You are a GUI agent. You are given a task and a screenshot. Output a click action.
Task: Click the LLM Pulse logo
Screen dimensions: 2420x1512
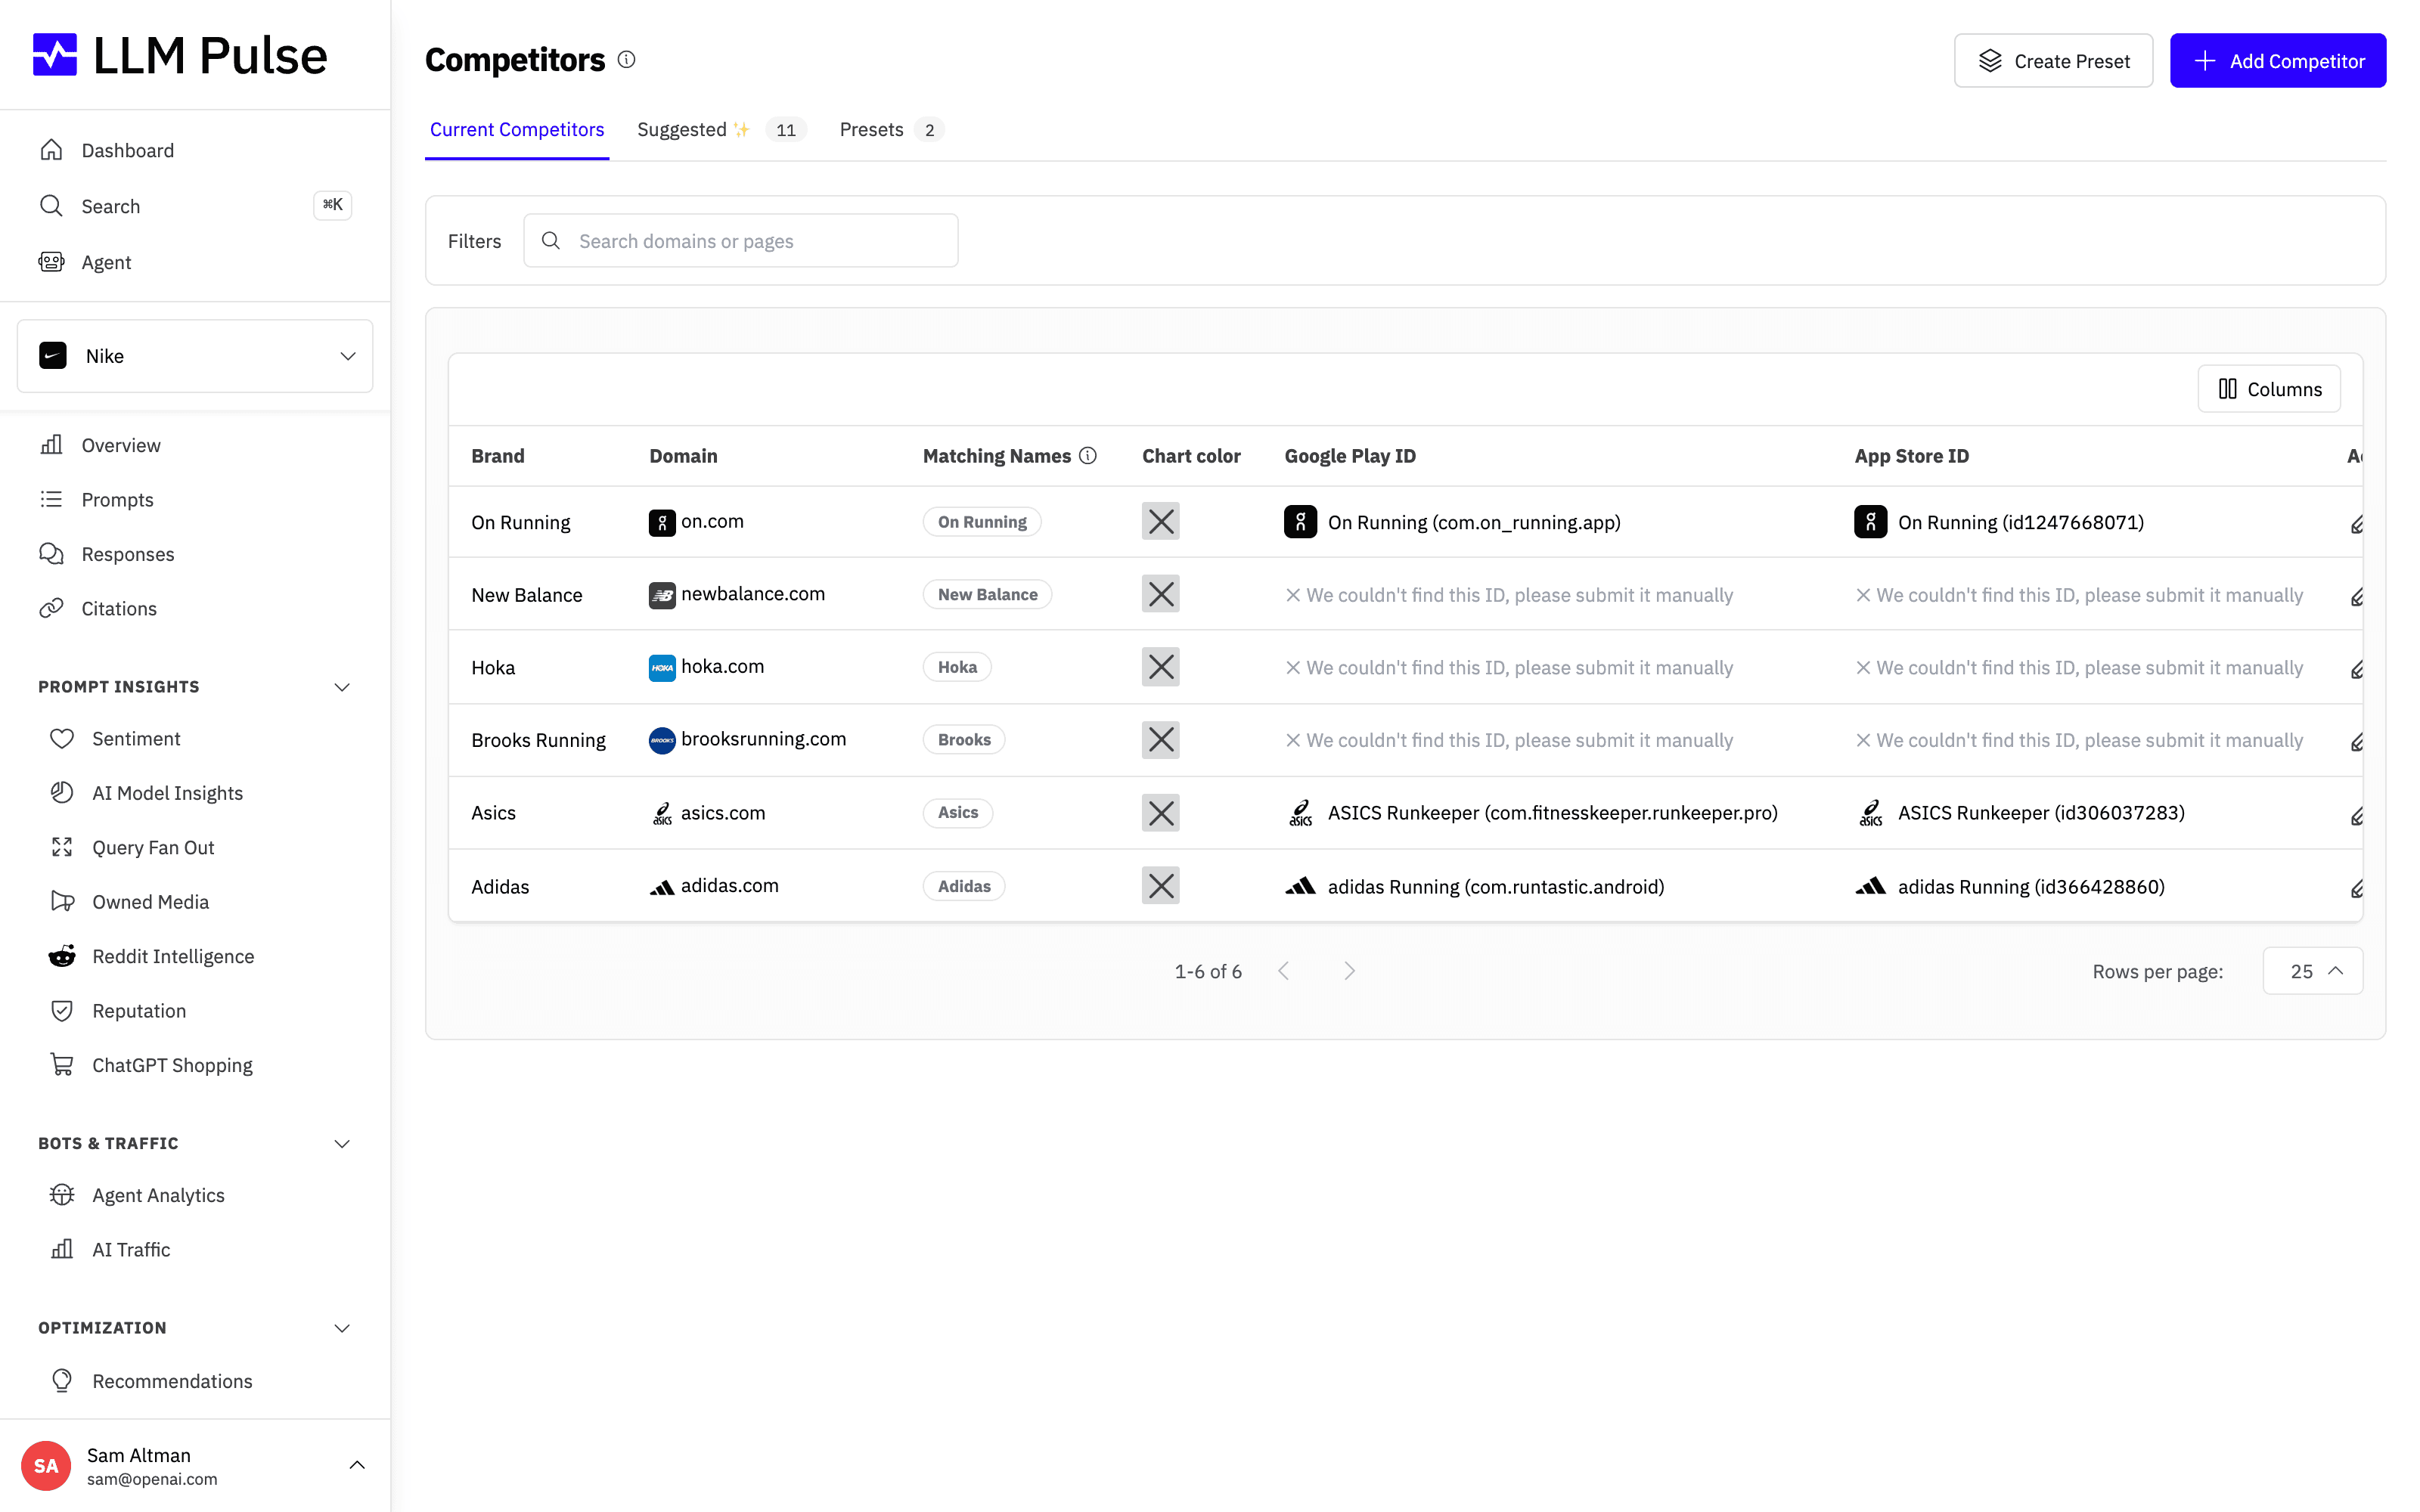click(x=180, y=55)
